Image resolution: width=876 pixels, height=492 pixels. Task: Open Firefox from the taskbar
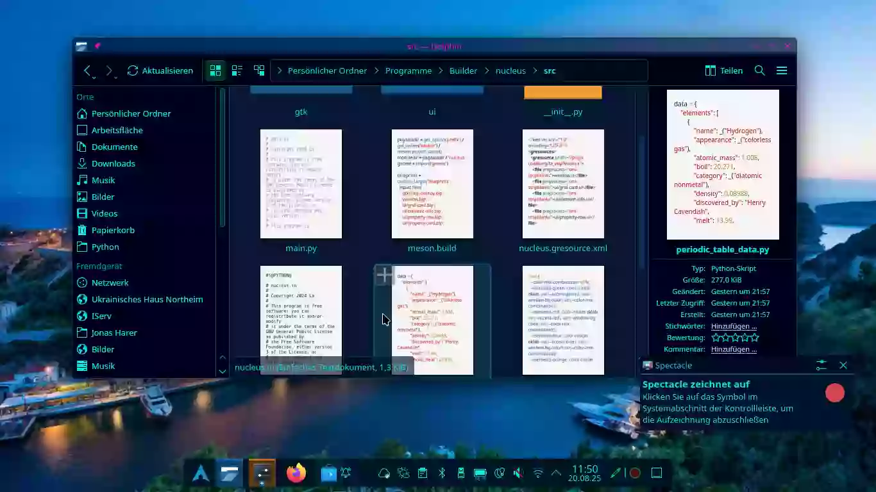click(296, 473)
